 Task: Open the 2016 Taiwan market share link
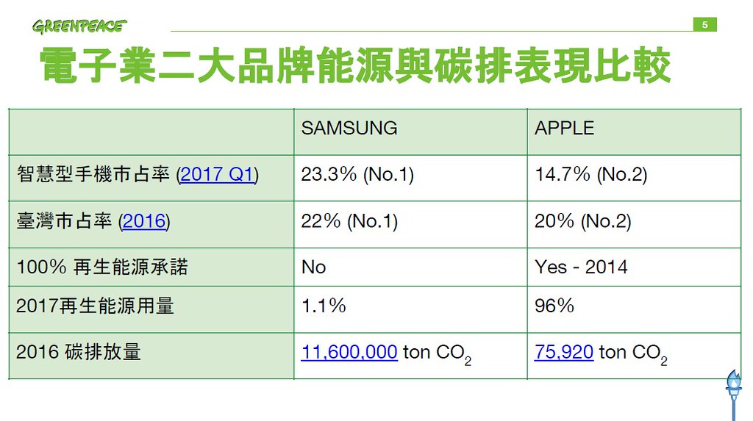[x=144, y=221]
